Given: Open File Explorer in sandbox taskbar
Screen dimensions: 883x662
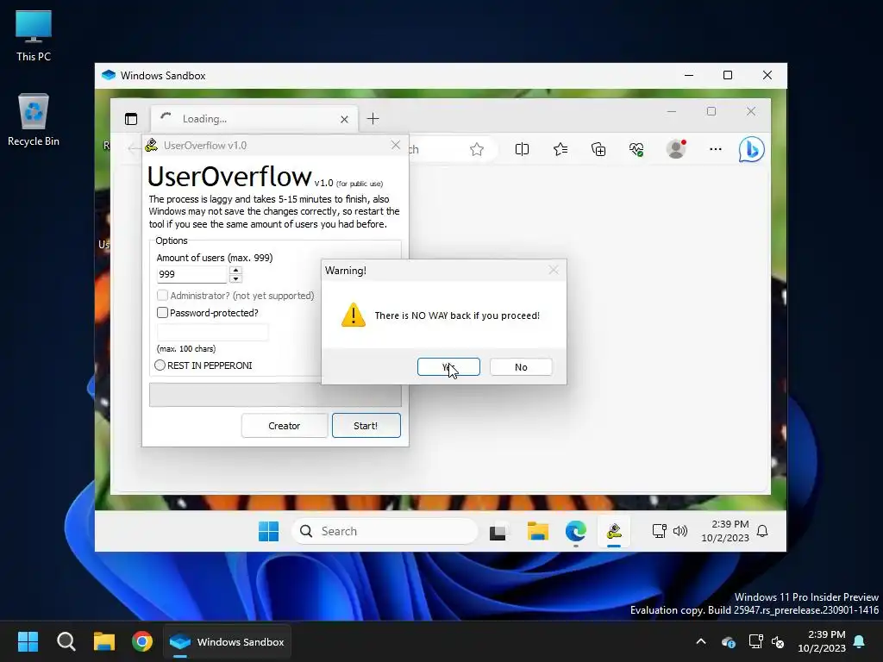Looking at the screenshot, I should (x=538, y=531).
